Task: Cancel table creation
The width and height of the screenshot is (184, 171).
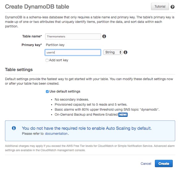Action: tap(146, 164)
